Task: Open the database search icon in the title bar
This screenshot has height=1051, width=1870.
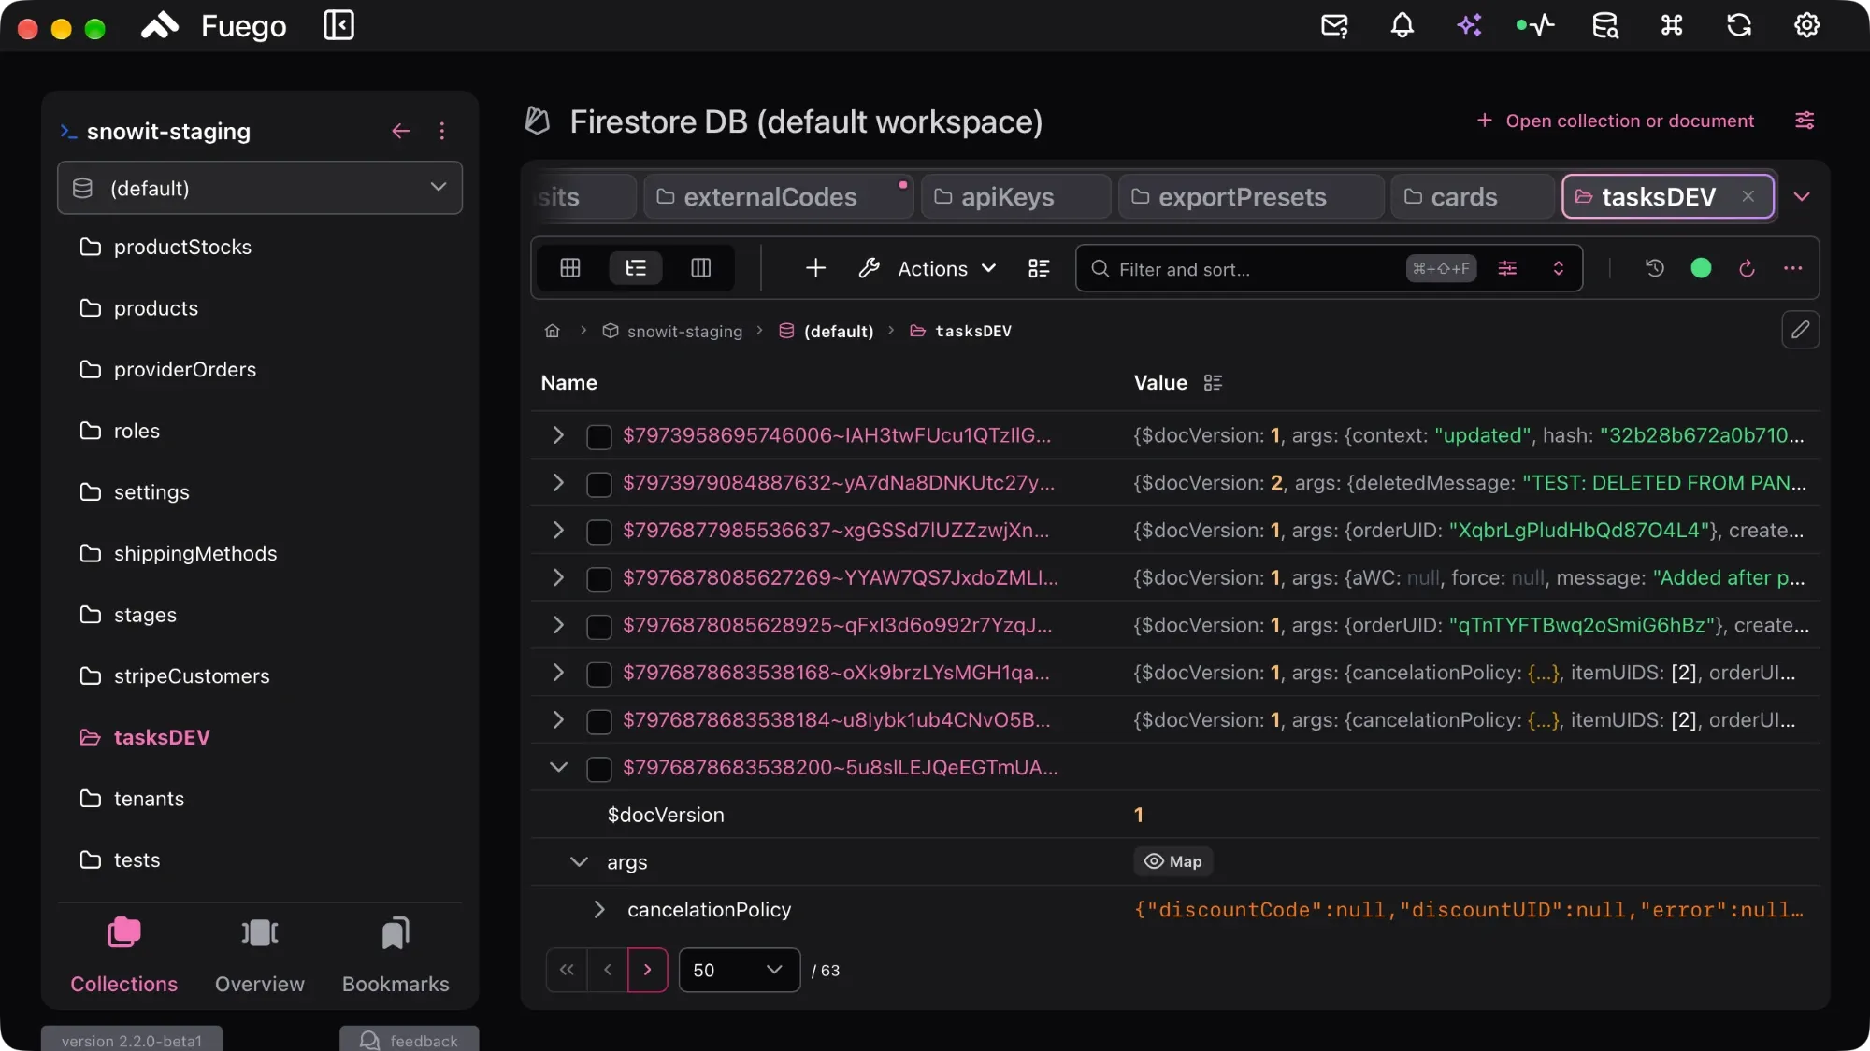Action: (1605, 25)
